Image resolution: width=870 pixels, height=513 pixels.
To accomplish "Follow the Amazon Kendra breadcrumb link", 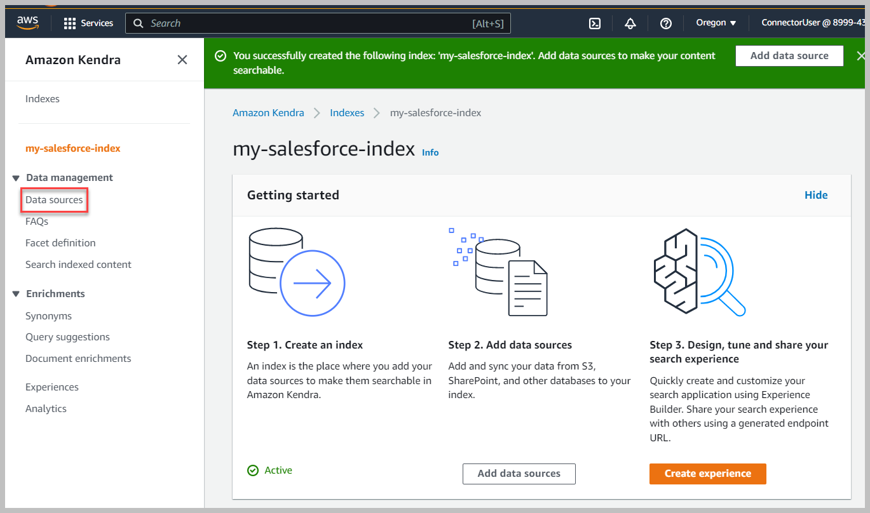I will coord(268,113).
